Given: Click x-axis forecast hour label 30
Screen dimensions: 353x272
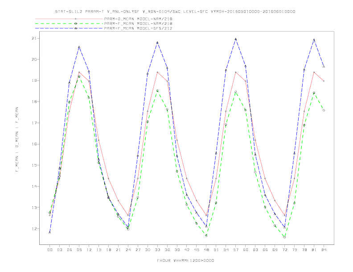Looking at the screenshot, I should pos(148,250).
